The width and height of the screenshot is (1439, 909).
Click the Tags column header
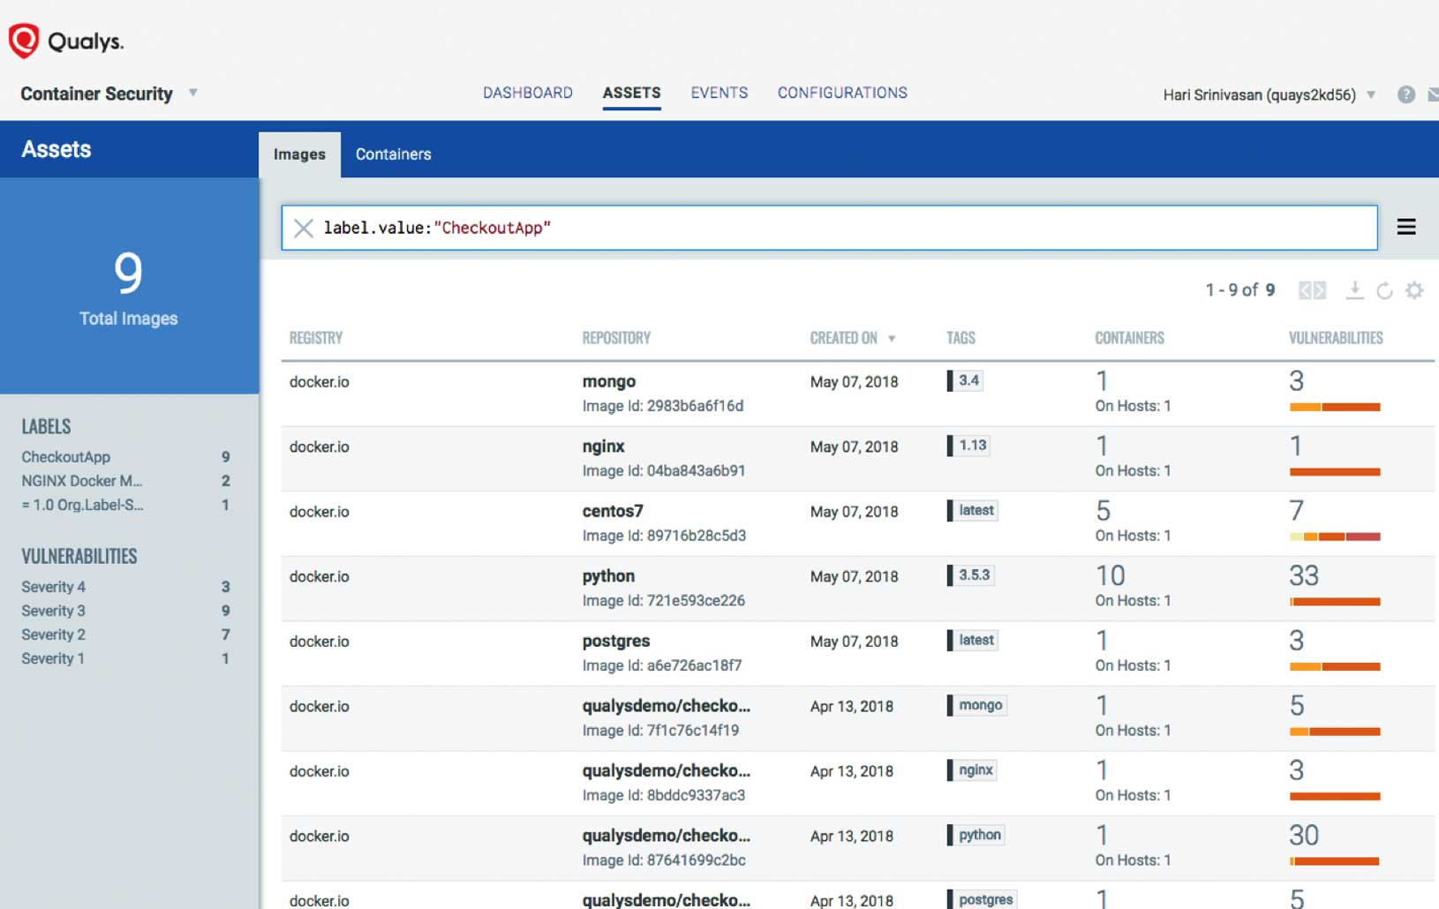coord(961,338)
